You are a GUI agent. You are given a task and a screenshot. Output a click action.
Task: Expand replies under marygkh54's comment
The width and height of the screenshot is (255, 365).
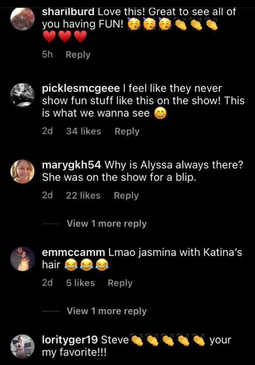pos(107,223)
